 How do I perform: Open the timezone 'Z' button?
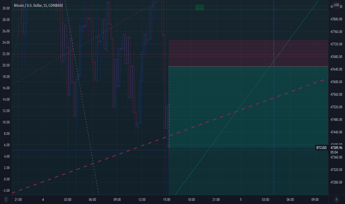coord(6,200)
